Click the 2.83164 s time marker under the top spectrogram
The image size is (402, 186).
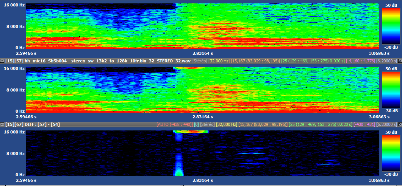coord(203,53)
